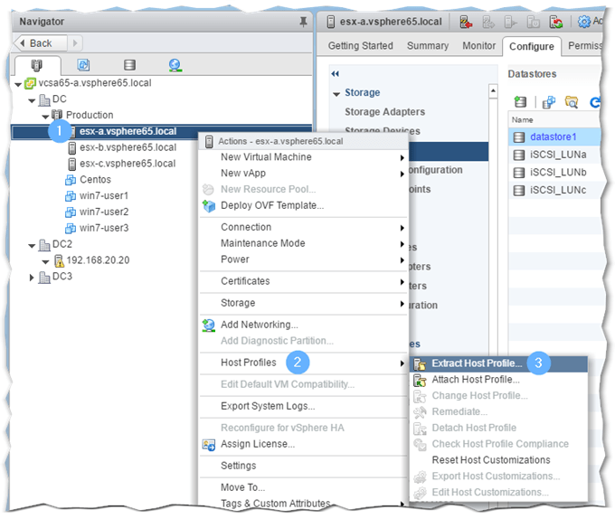Image resolution: width=615 pixels, height=519 pixels.
Task: Choose Reset Host Customizations
Action: click(x=498, y=460)
